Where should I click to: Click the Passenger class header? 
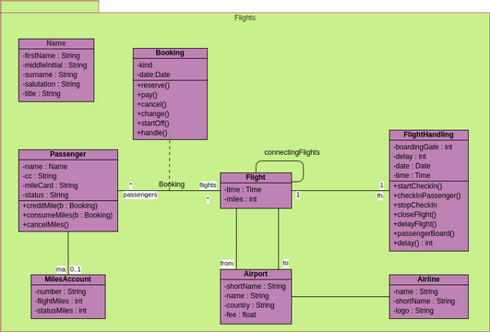pyautogui.click(x=67, y=154)
